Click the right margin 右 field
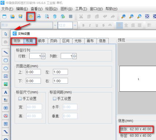The width and height of the screenshot is (156, 140). [x=60, y=81]
